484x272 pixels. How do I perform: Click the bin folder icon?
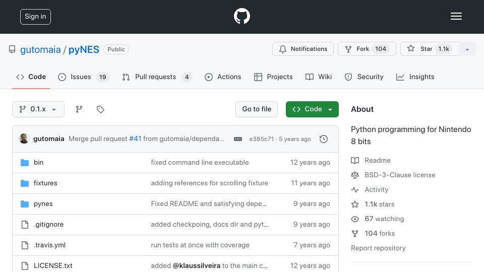click(25, 163)
